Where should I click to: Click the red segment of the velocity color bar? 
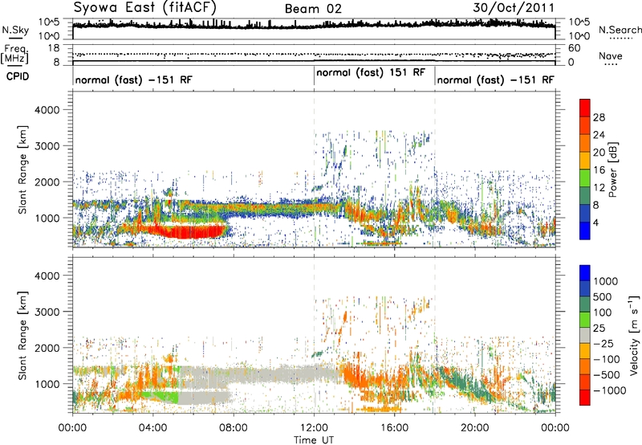coord(585,398)
